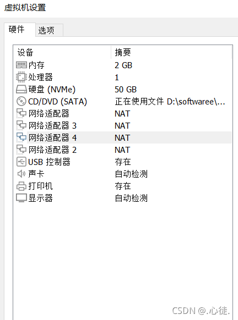Click the monitor icon beside 显示器
The width and height of the screenshot is (238, 320).
click(x=21, y=198)
